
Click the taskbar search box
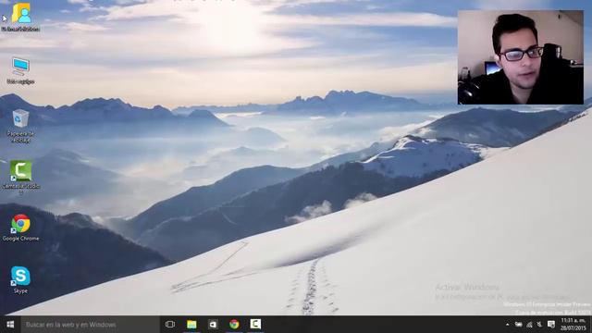click(x=91, y=325)
